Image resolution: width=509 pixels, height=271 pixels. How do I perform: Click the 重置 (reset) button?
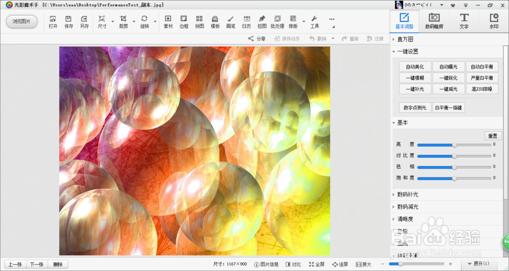tap(493, 135)
